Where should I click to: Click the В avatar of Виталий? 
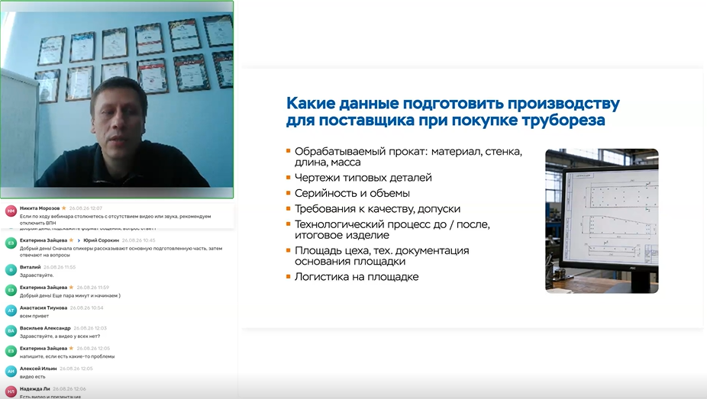point(11,270)
